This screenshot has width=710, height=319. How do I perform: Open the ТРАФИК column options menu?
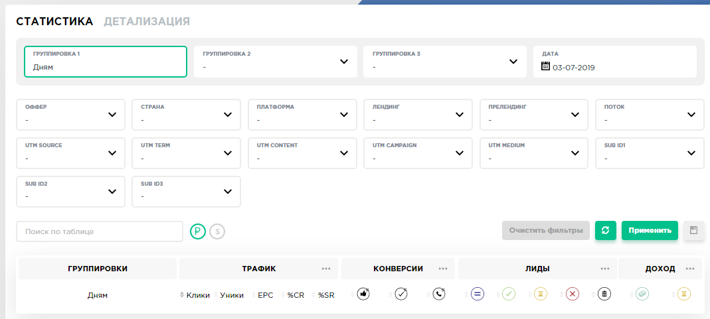(x=326, y=269)
